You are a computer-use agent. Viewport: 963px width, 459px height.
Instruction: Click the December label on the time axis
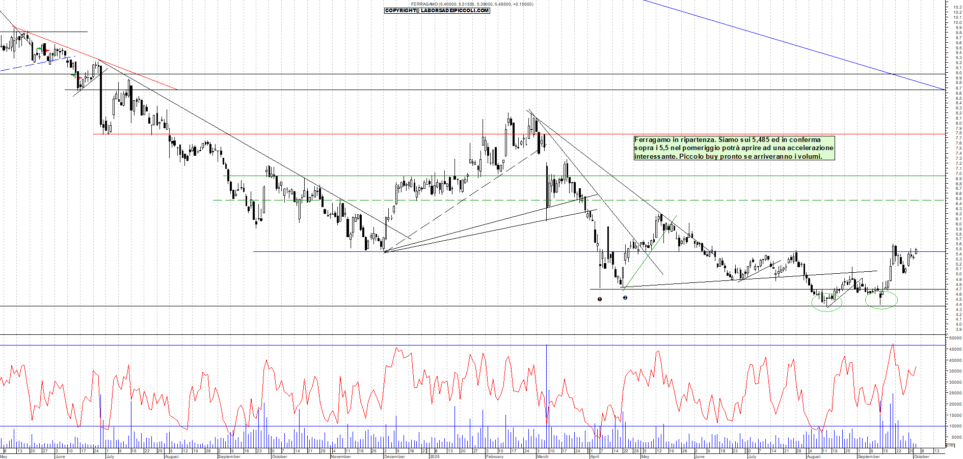(394, 456)
